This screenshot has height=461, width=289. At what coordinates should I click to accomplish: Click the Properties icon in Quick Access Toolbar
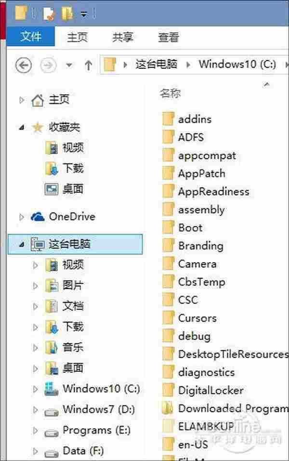click(48, 13)
